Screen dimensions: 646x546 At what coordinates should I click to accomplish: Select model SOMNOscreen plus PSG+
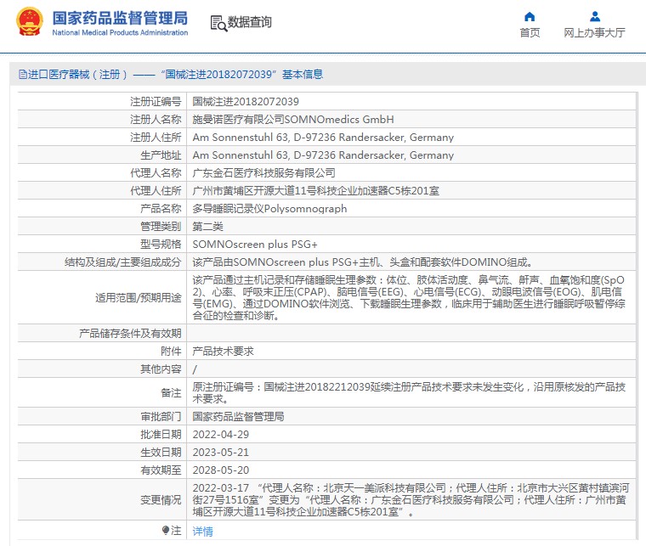click(x=255, y=245)
